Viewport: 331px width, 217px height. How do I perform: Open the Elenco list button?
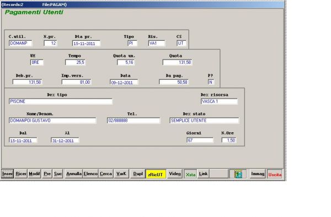tap(90, 174)
